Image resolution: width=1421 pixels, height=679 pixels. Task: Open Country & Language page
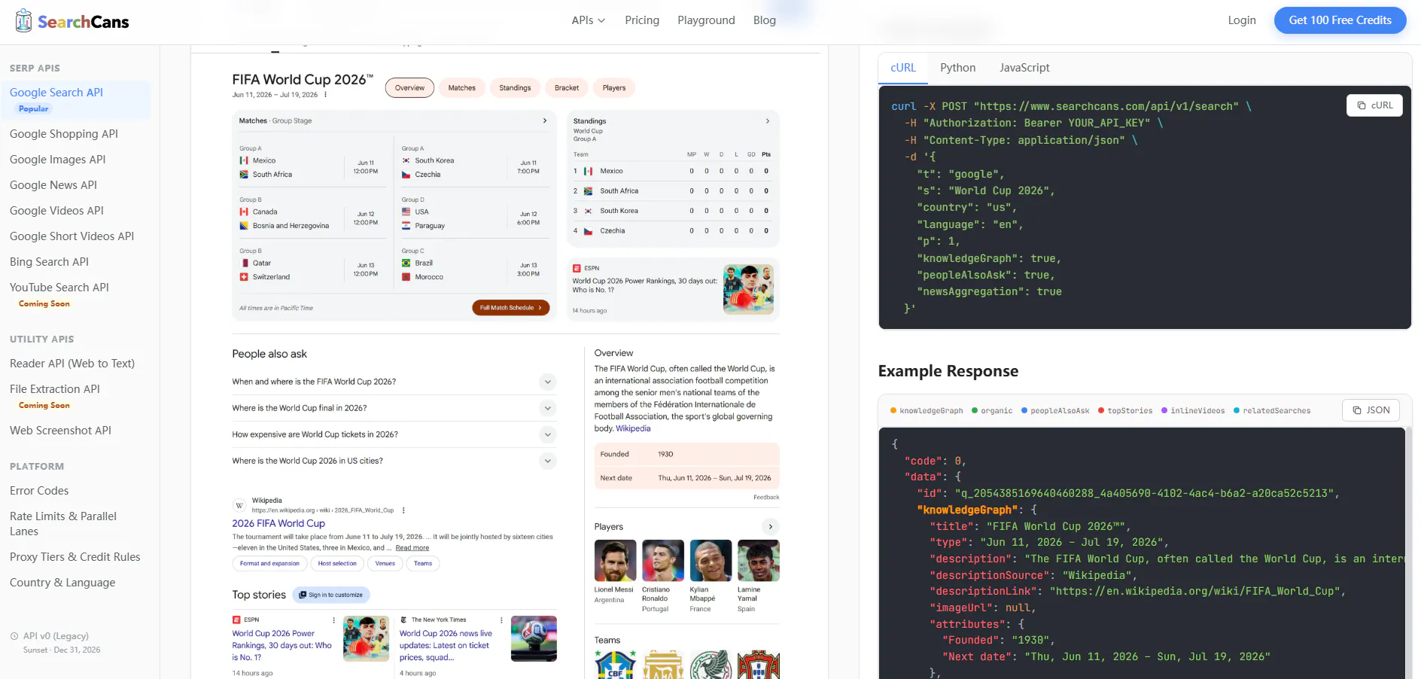click(x=62, y=583)
